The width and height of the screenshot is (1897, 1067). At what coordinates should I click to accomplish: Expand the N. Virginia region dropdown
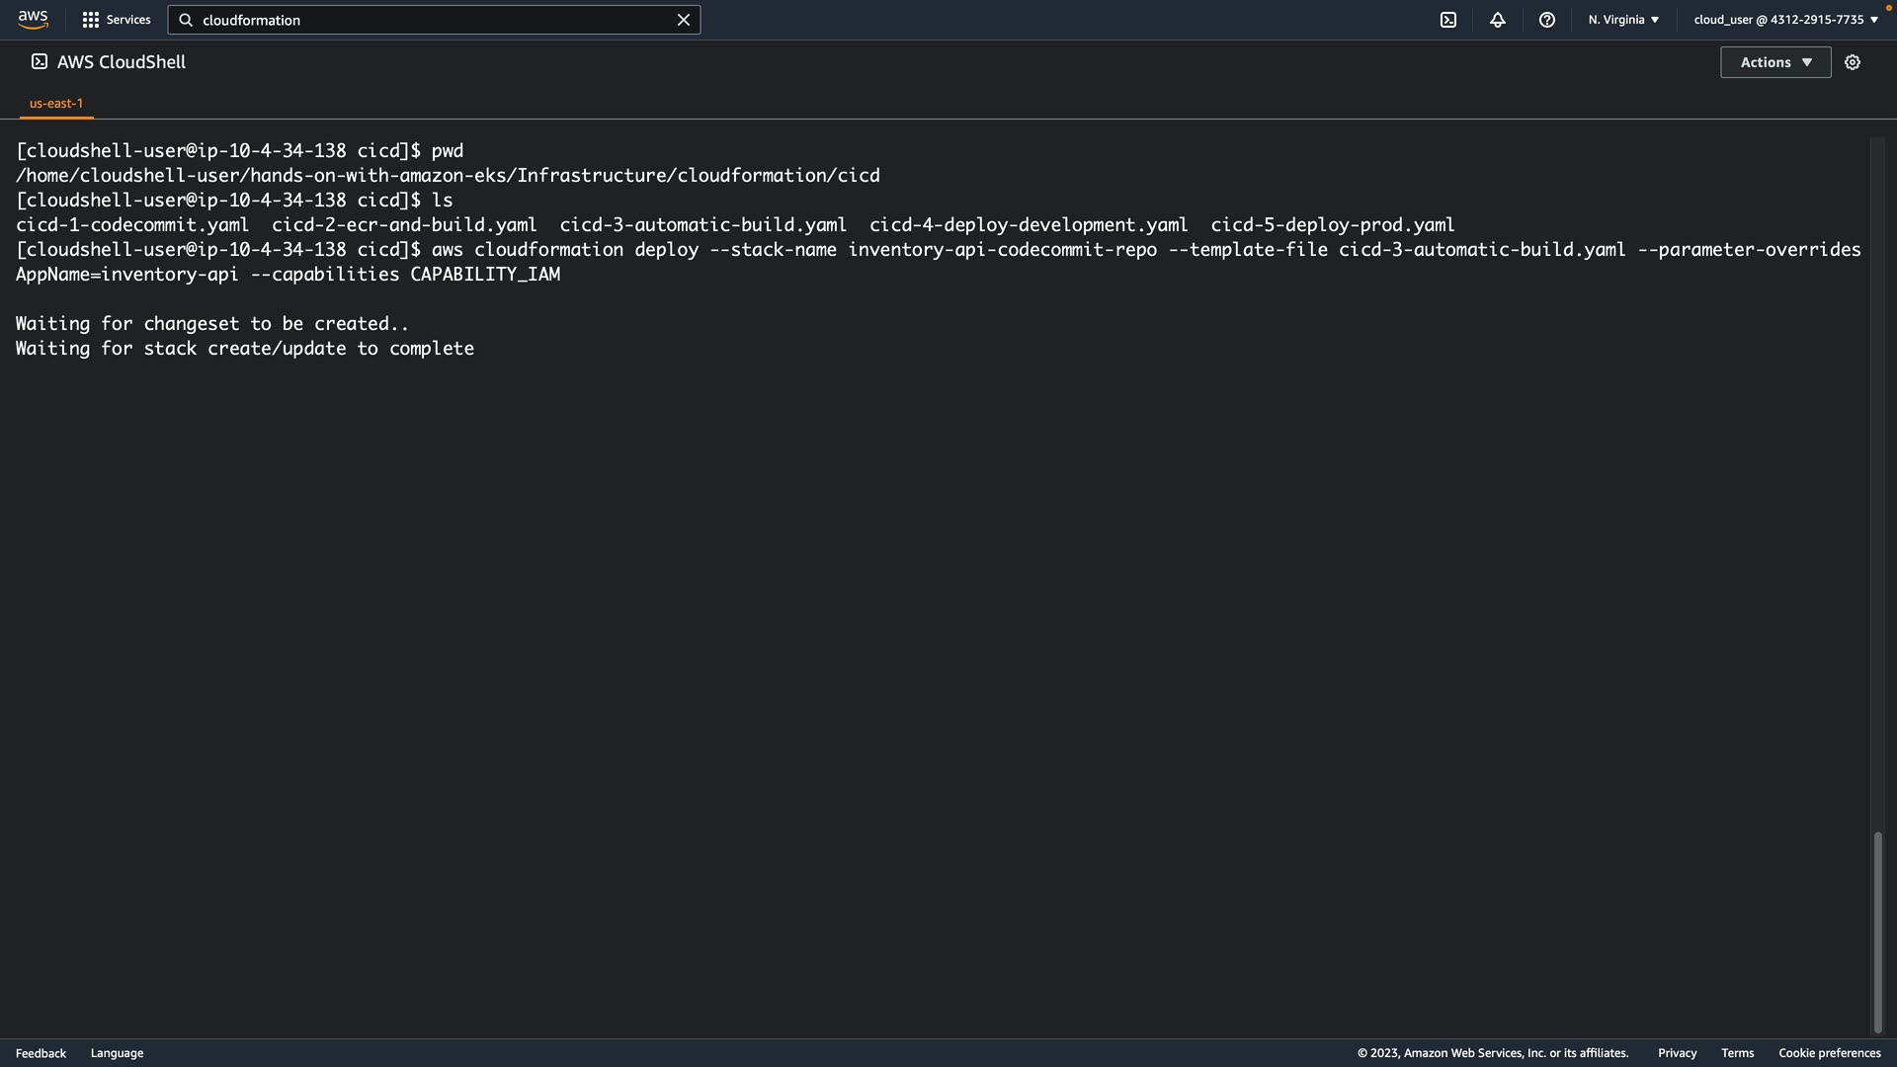click(1623, 20)
